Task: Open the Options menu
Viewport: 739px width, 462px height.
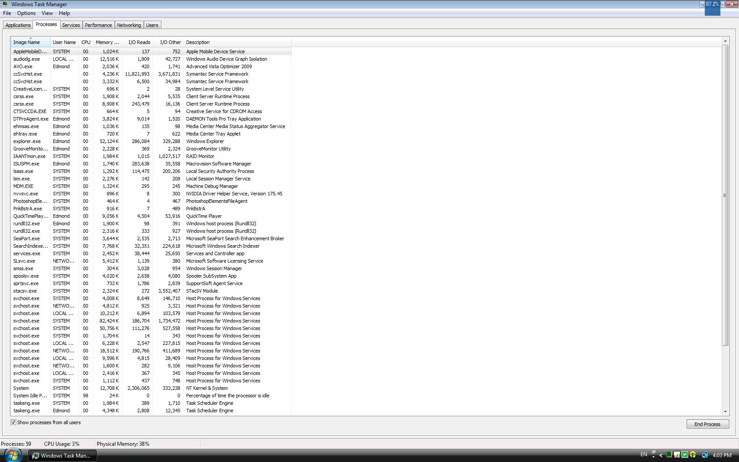Action: click(x=26, y=13)
